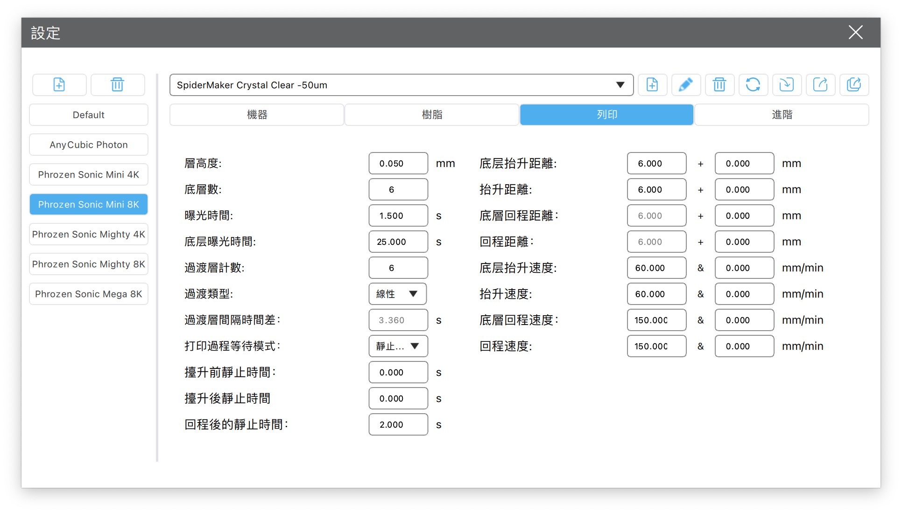This screenshot has width=902, height=513.
Task: Switch to the 樹脂 tab
Action: pos(432,115)
